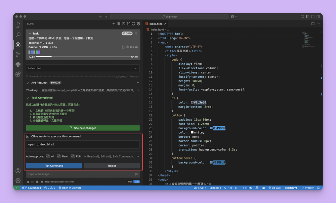The image size is (336, 203).
Task: Uncheck the All auto-approve checkbox
Action: click(47, 156)
